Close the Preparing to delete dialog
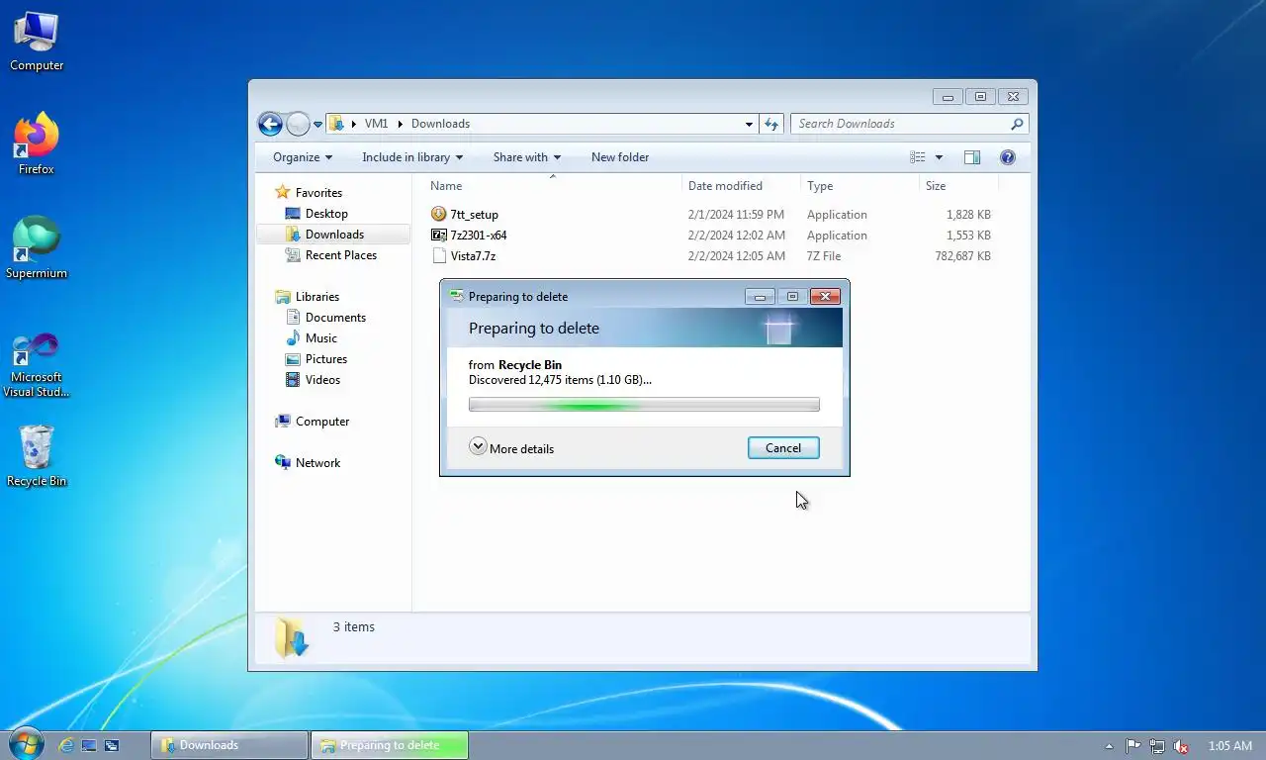The height and width of the screenshot is (760, 1266). coord(825,297)
